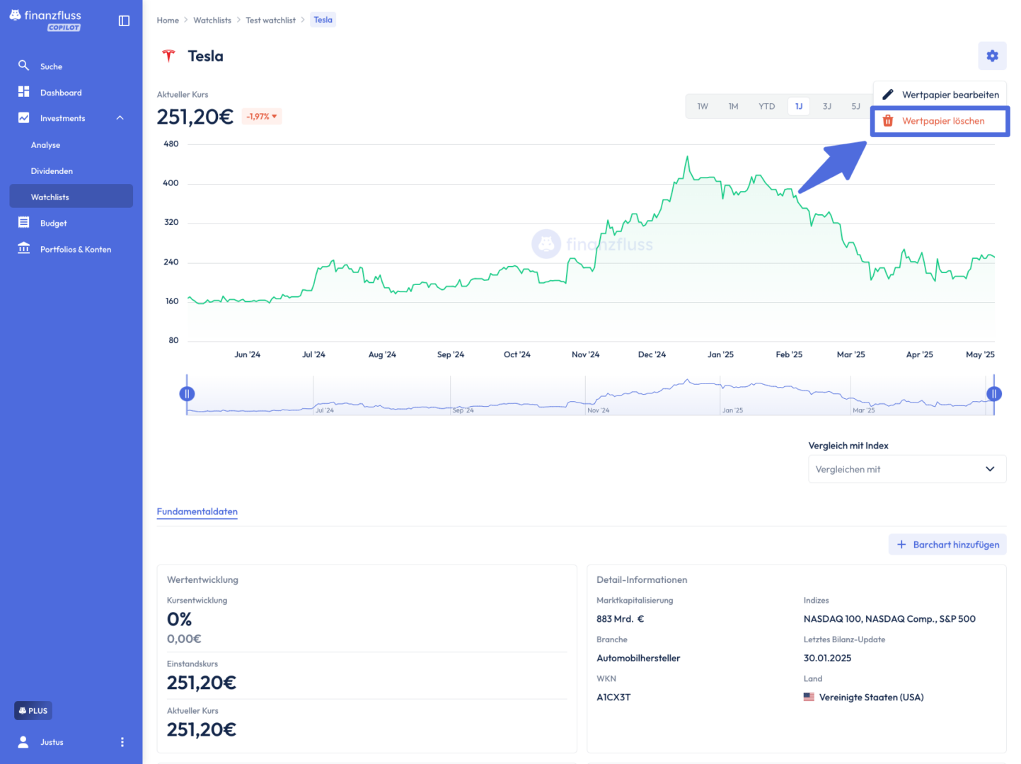The width and height of the screenshot is (1021, 764).
Task: Click the finanzfluss Copilot logo
Action: (45, 20)
